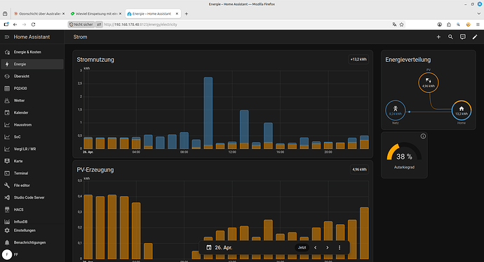This screenshot has width=484, height=262.
Task: Click the plus icon in dashboard header
Action: click(438, 37)
